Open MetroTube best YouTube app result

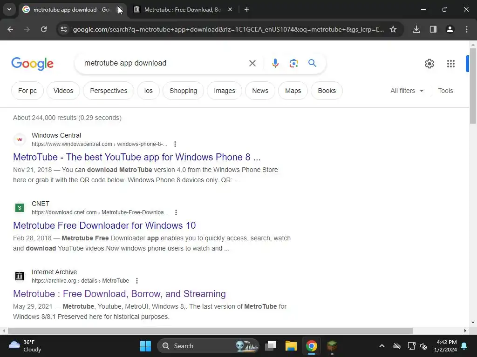tap(137, 157)
